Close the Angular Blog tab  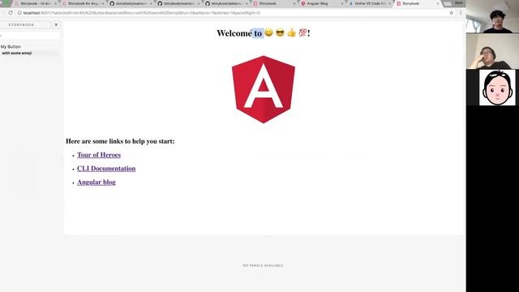(x=342, y=3)
